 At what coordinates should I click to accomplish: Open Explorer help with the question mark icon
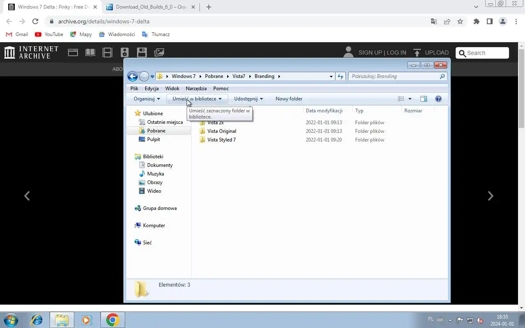[x=438, y=99]
